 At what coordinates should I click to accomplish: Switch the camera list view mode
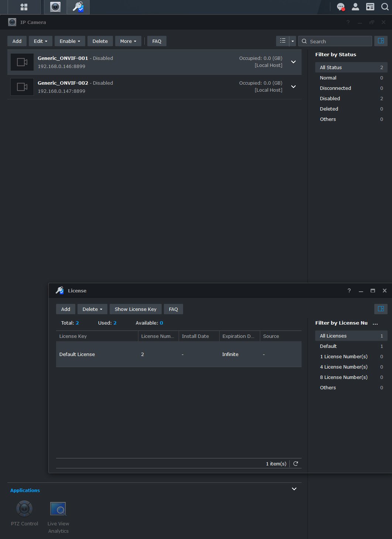[283, 41]
